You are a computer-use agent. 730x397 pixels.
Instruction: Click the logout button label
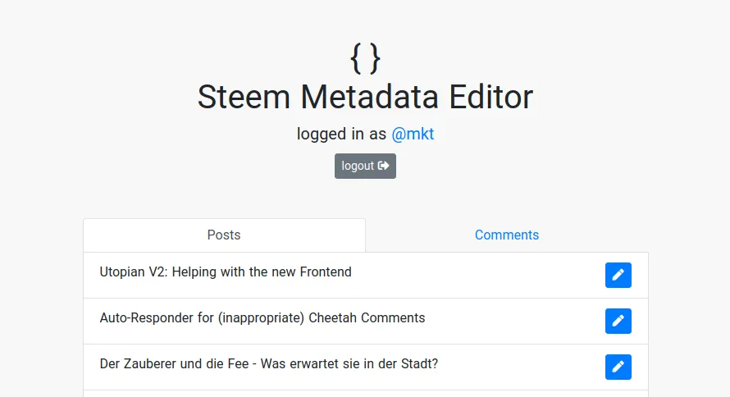coord(358,167)
